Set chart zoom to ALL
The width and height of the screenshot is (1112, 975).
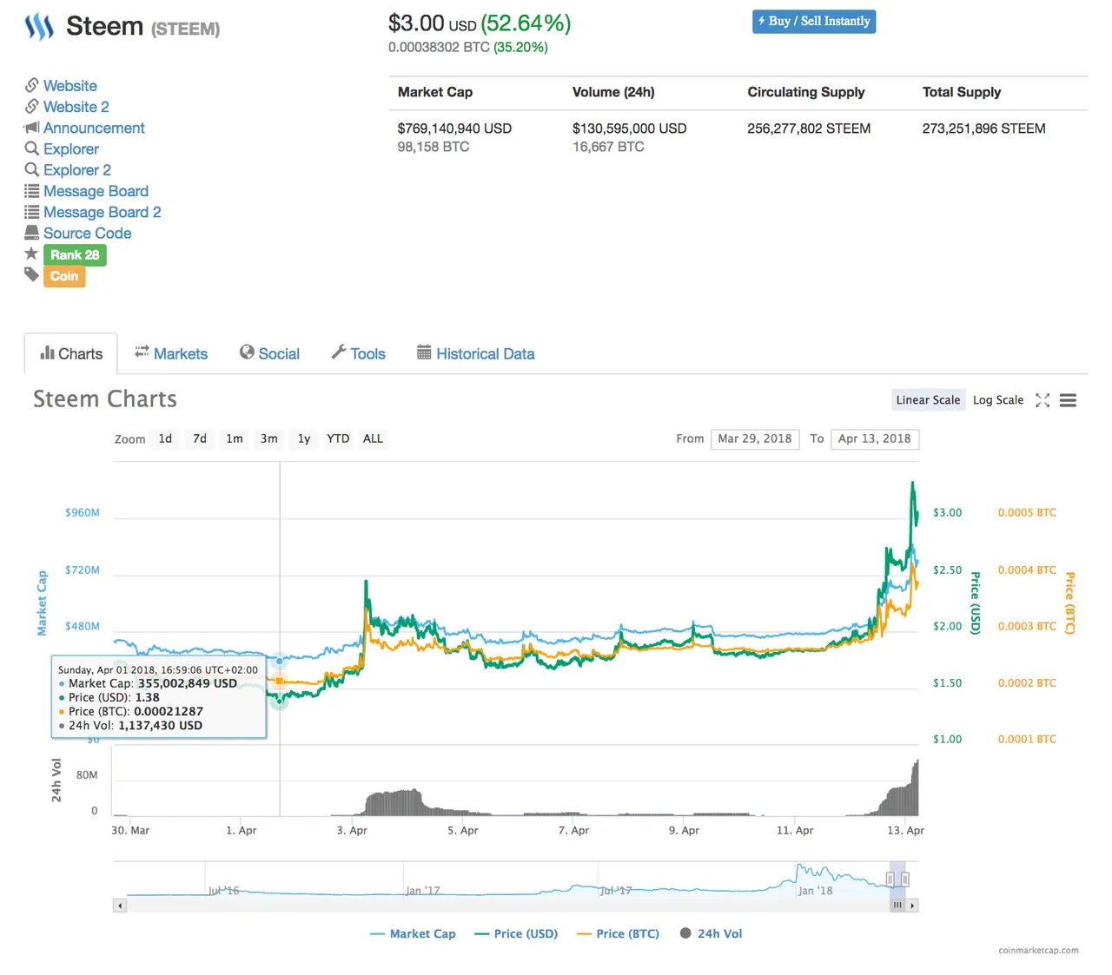[x=373, y=439]
